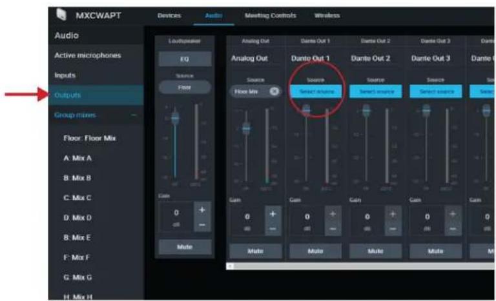Open the B: Mix B group mix
Image resolution: width=496 pixels, height=301 pixels.
tap(77, 178)
